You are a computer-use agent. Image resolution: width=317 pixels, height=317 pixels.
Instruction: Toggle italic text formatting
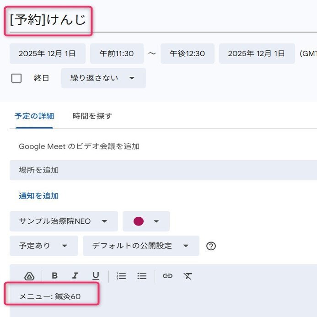[x=75, y=276]
